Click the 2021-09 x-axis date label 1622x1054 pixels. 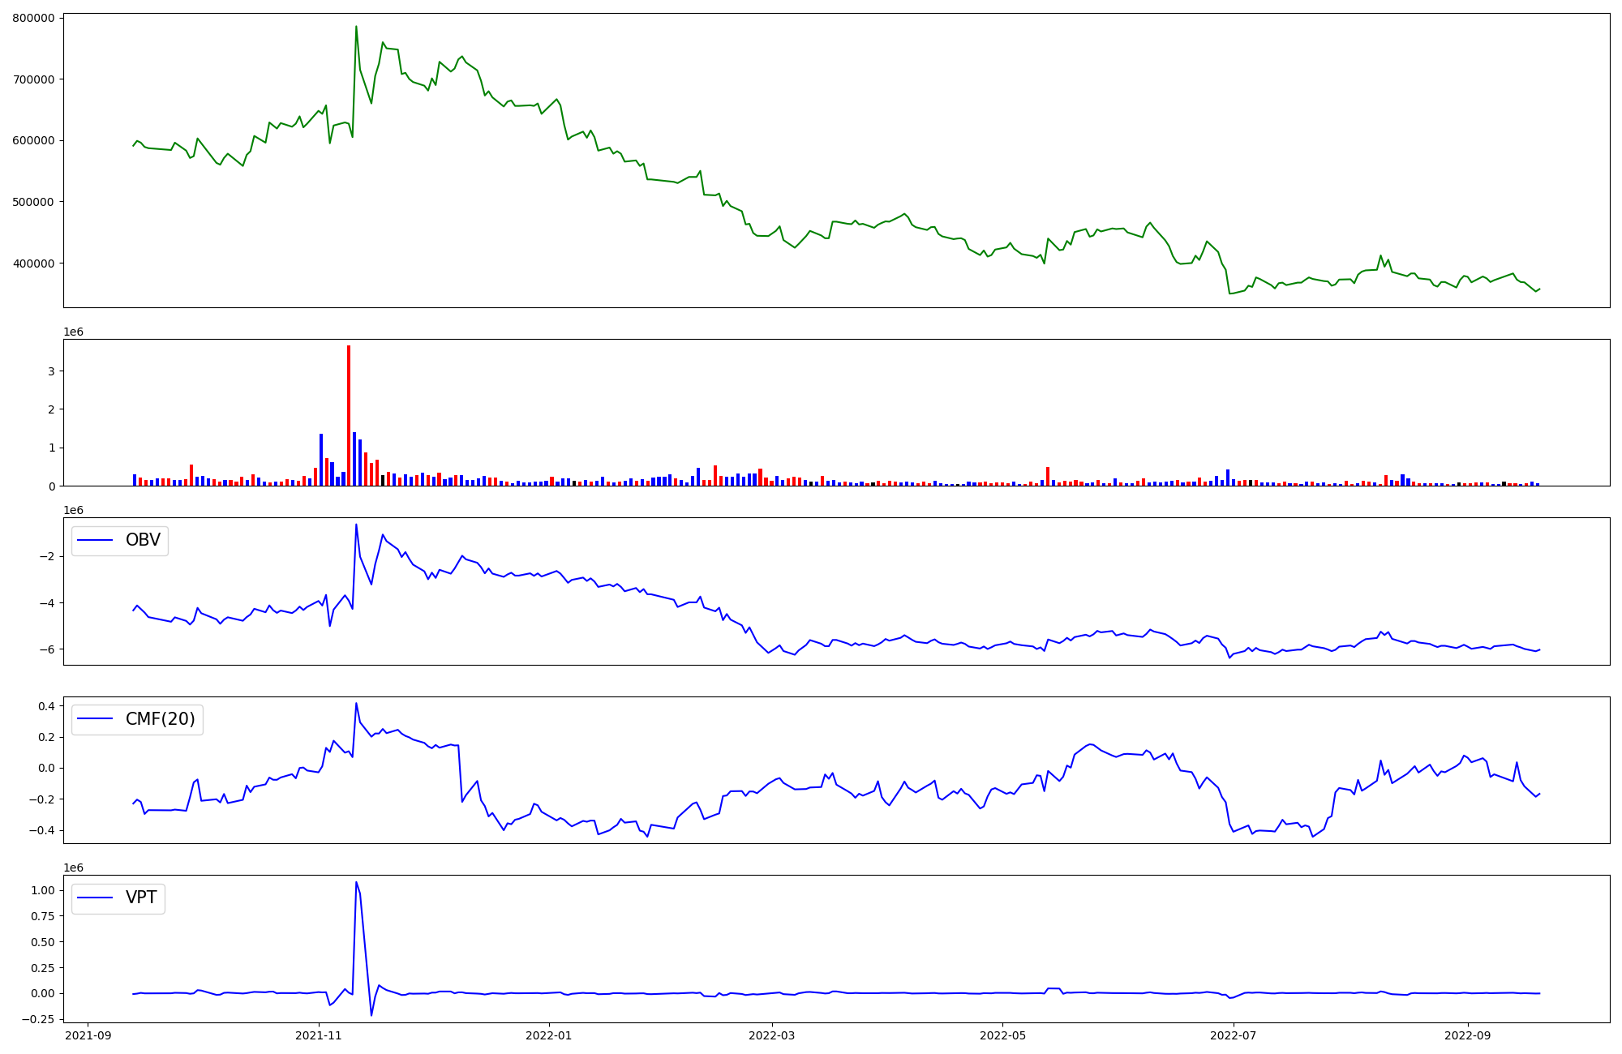tap(88, 1035)
